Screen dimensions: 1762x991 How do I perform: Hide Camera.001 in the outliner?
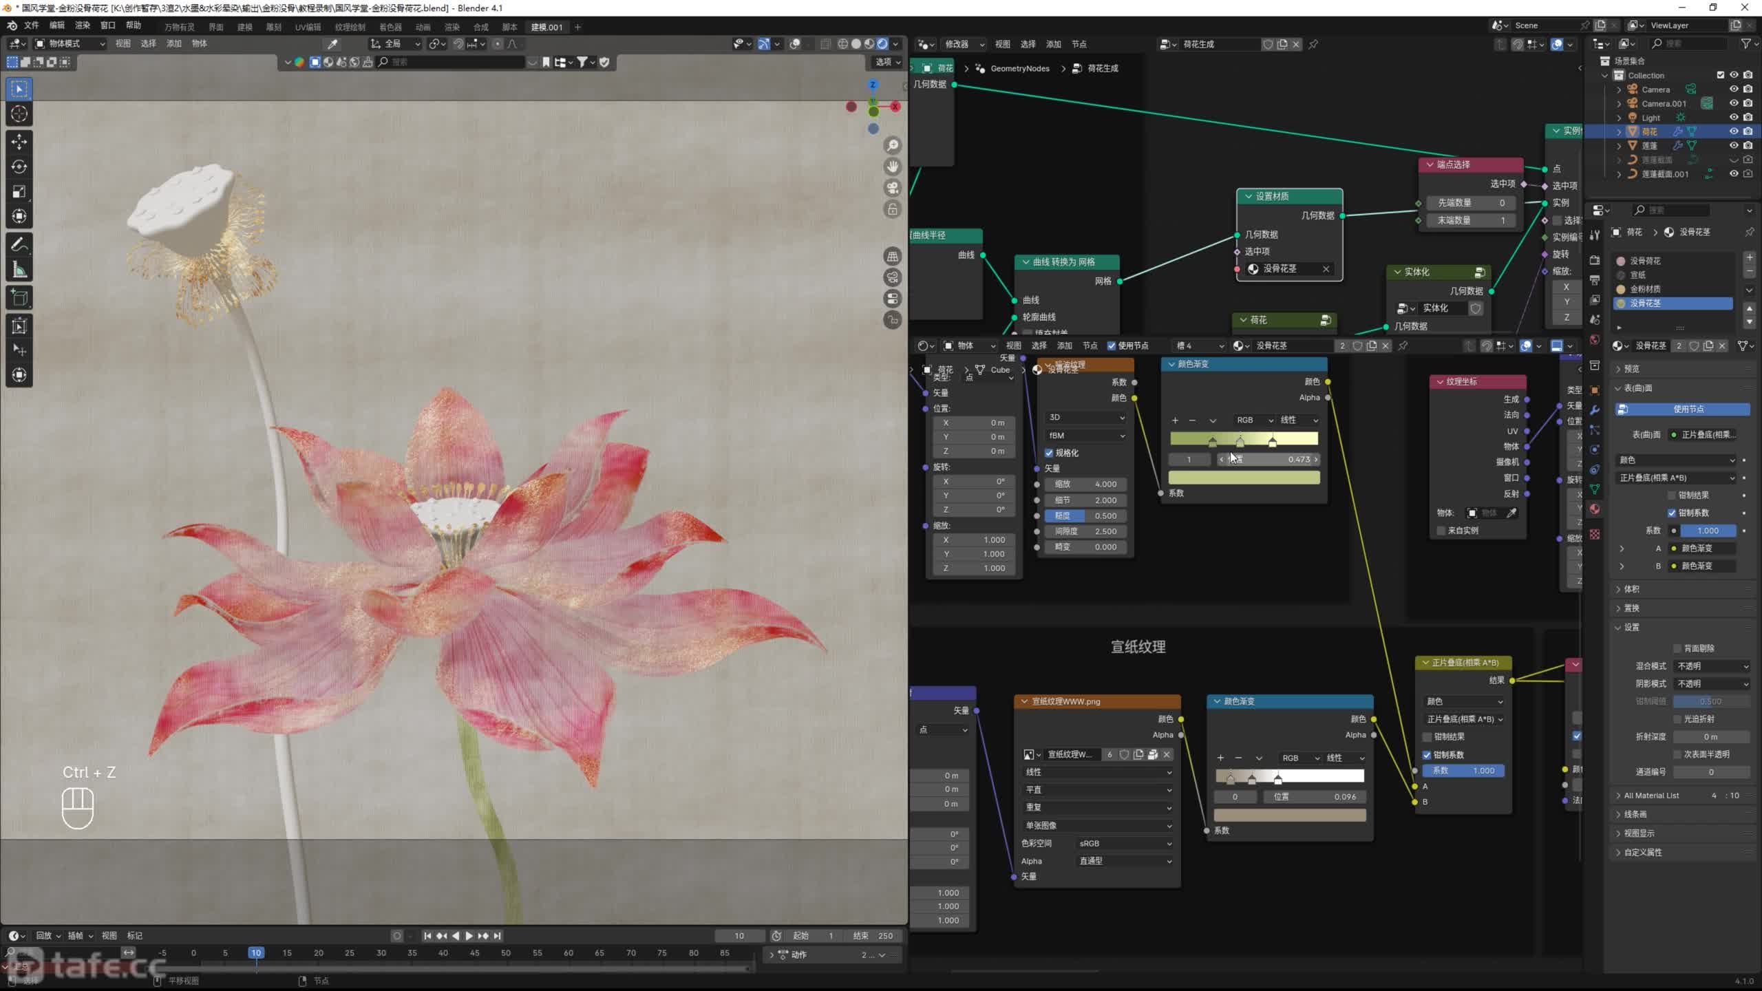(1734, 103)
